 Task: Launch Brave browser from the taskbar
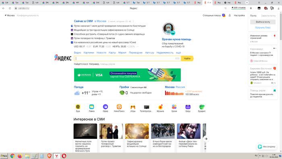point(49,156)
